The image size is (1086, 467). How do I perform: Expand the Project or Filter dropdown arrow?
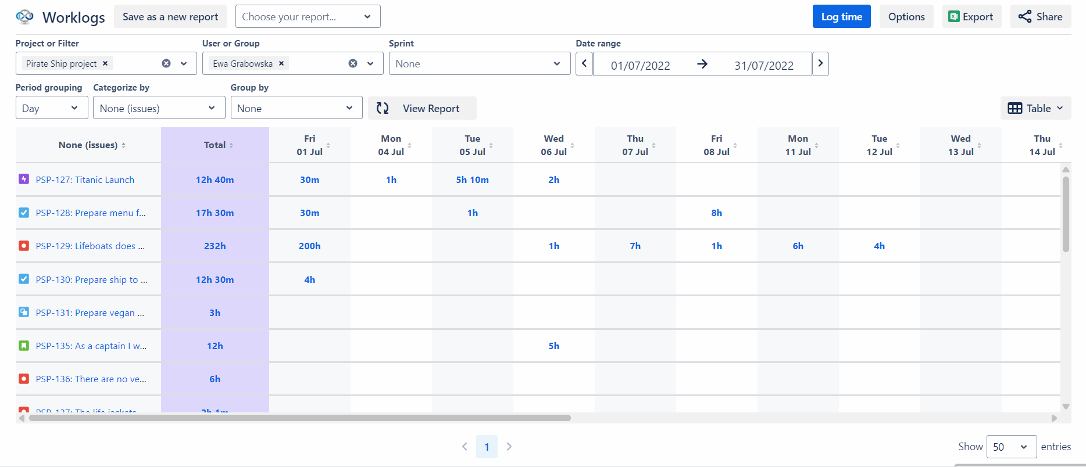pyautogui.click(x=184, y=63)
